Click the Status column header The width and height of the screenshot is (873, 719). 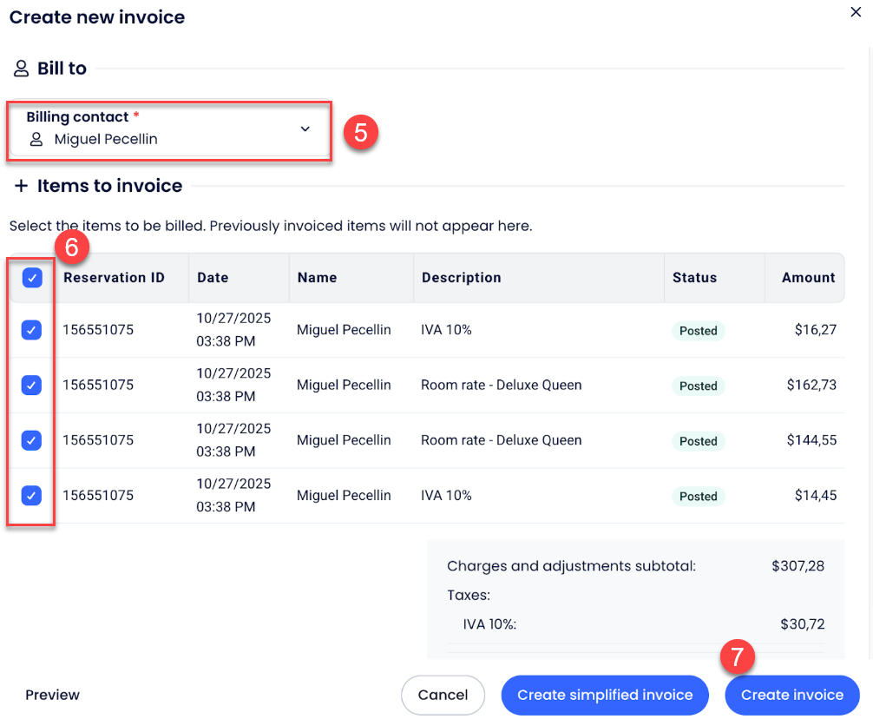694,278
